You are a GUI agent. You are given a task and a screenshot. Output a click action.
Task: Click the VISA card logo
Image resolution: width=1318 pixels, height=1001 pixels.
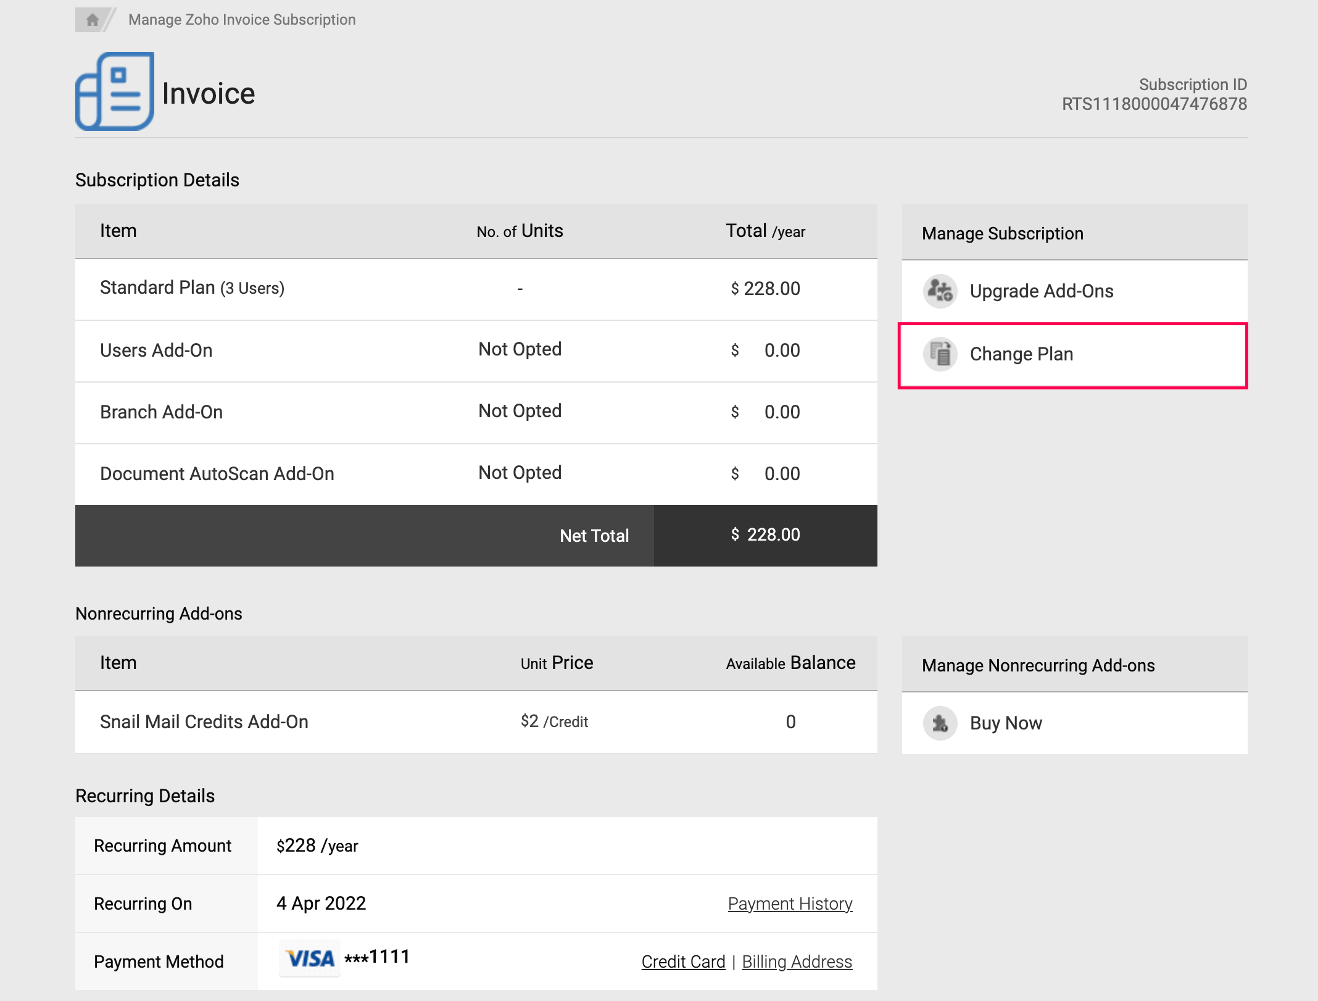[x=310, y=958]
